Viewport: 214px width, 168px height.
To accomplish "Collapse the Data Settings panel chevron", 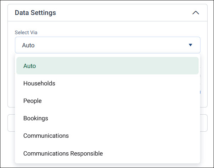I will click(196, 13).
